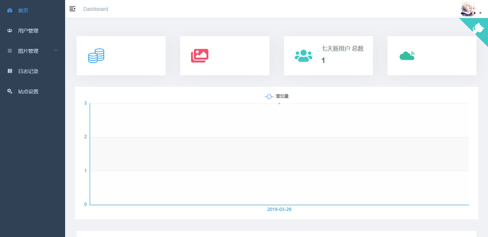Click the log book icon beside 日志记录
Screen dimensions: 488x237
pyautogui.click(x=10, y=71)
